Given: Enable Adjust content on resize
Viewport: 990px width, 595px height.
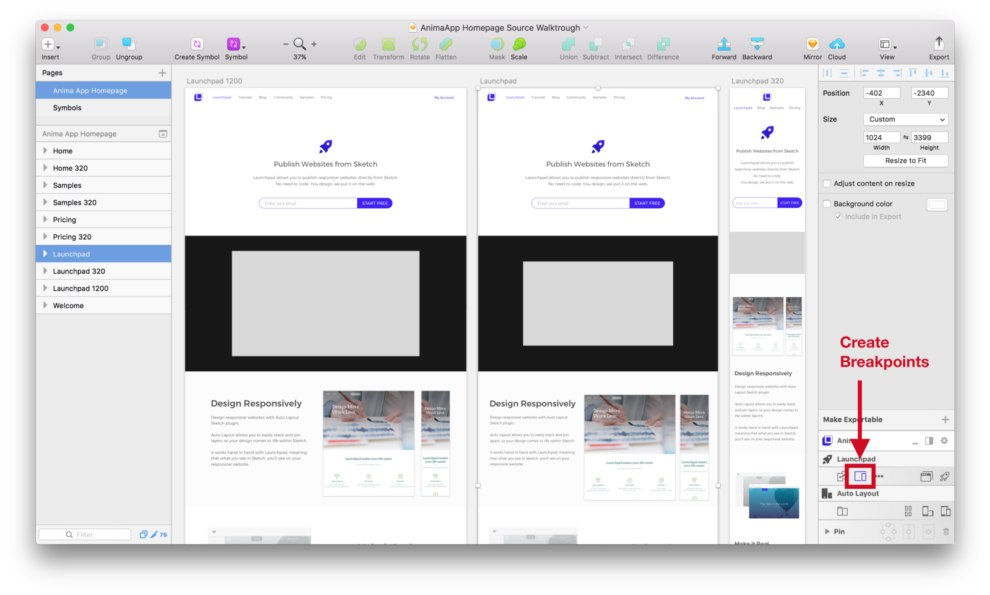Looking at the screenshot, I should tap(827, 184).
